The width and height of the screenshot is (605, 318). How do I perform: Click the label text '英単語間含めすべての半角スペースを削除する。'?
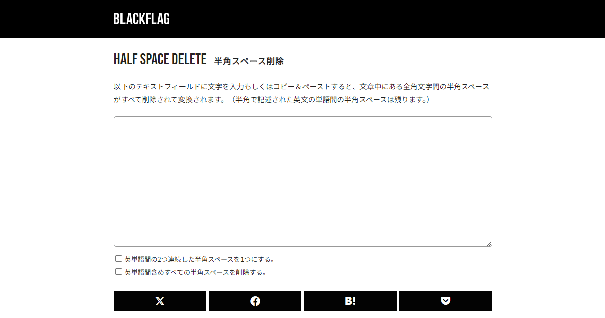coord(195,272)
